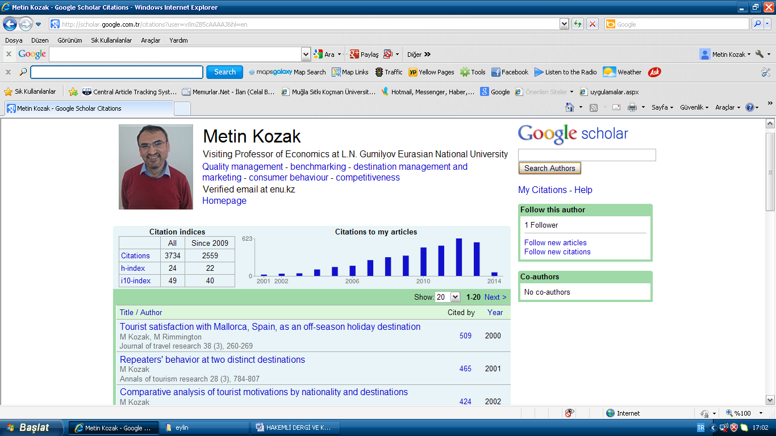Click the crossed-tools icon at the toolbar's far right

[x=766, y=72]
